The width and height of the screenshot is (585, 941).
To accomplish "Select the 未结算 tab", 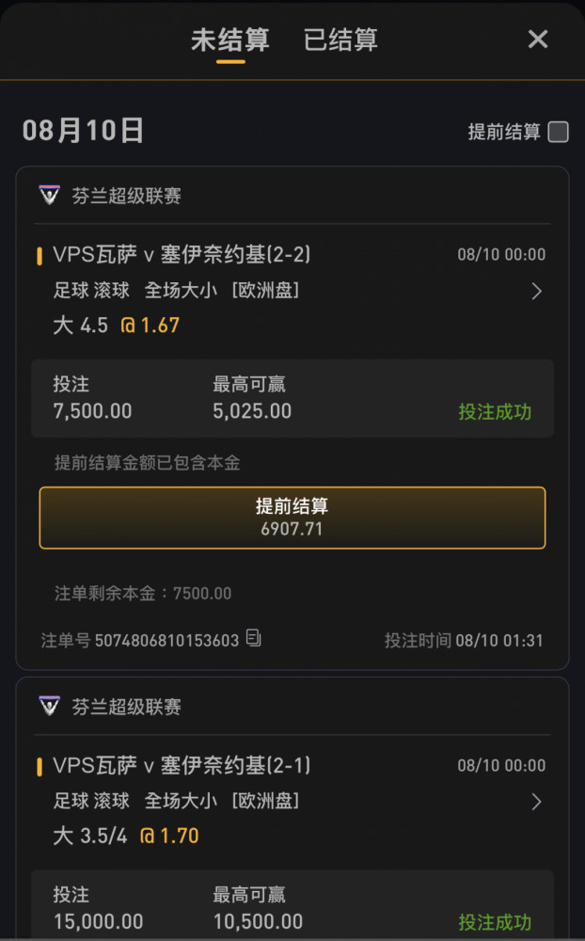I will click(x=230, y=40).
